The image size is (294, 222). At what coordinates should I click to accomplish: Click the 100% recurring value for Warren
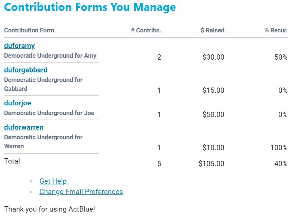(279, 148)
